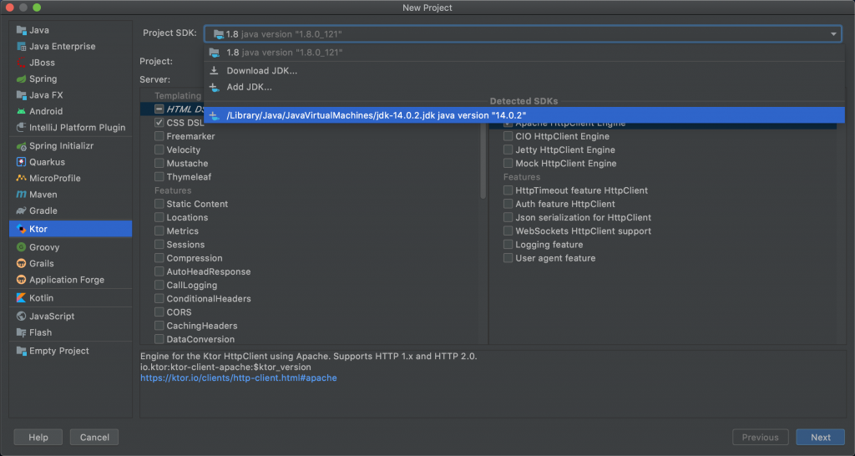Check the CORS feature

tap(159, 312)
